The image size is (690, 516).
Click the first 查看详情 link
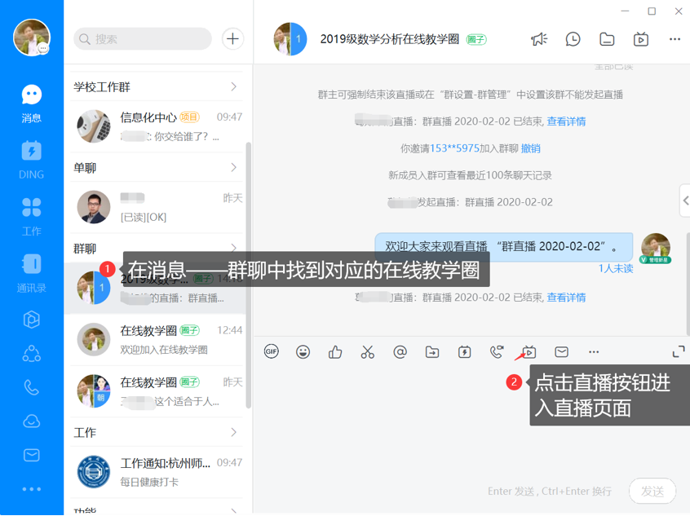tap(566, 121)
